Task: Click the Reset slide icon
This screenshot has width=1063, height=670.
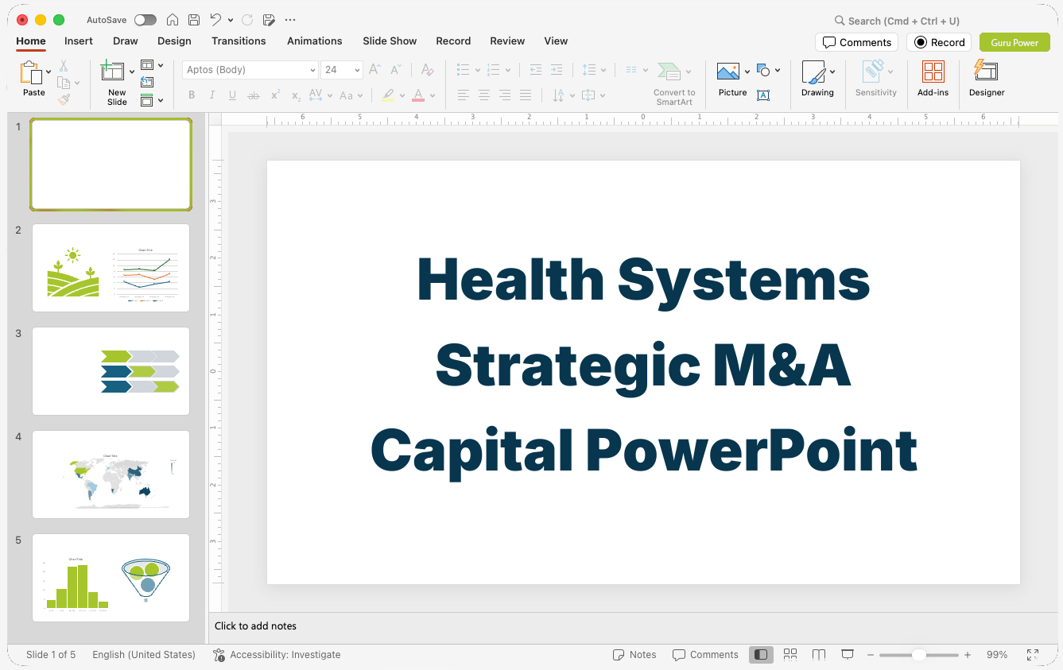Action: click(147, 82)
